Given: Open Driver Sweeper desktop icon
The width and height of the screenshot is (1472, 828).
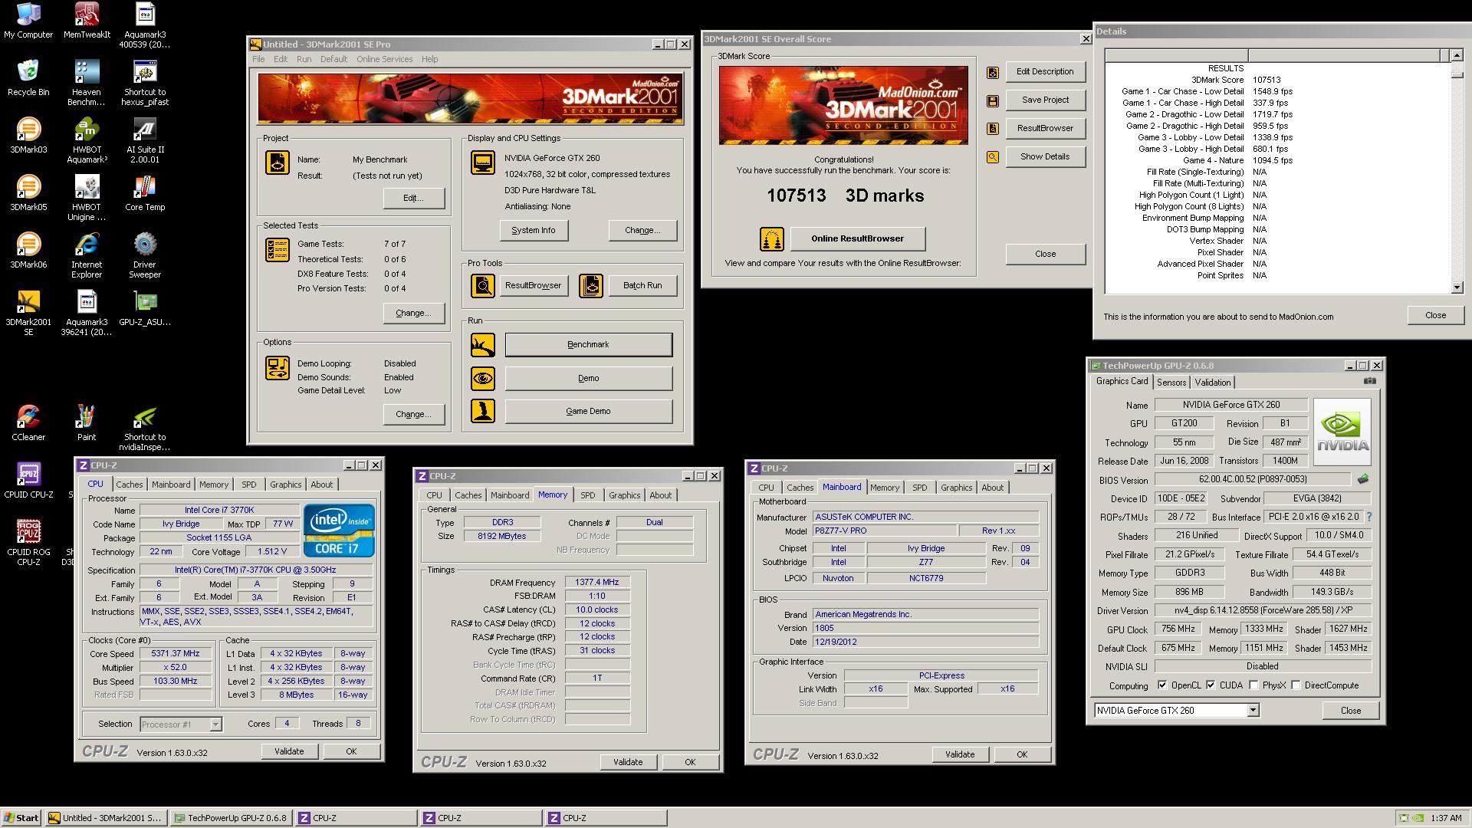Looking at the screenshot, I should coord(145,255).
